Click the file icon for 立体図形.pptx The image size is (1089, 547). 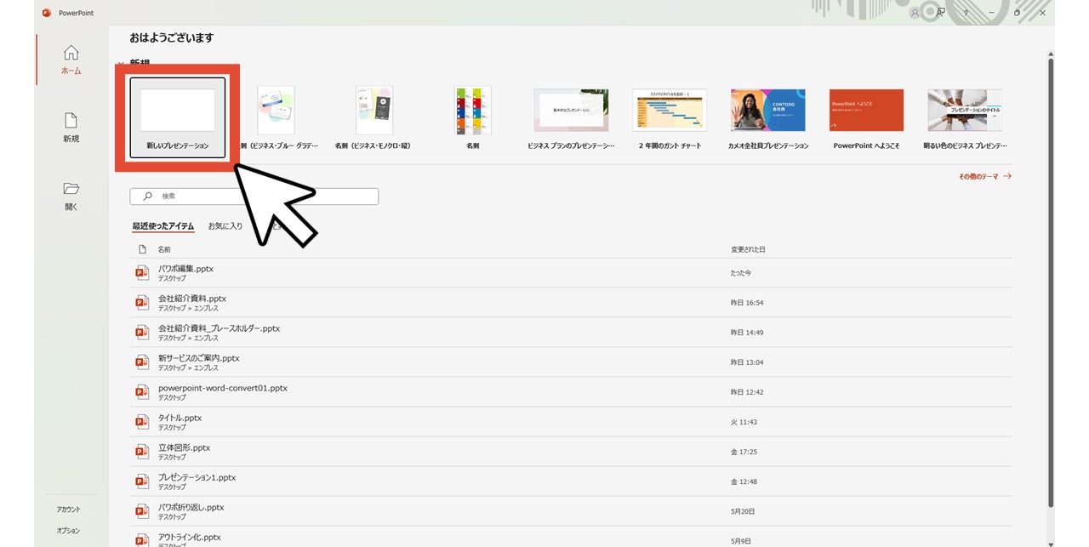[x=142, y=451]
